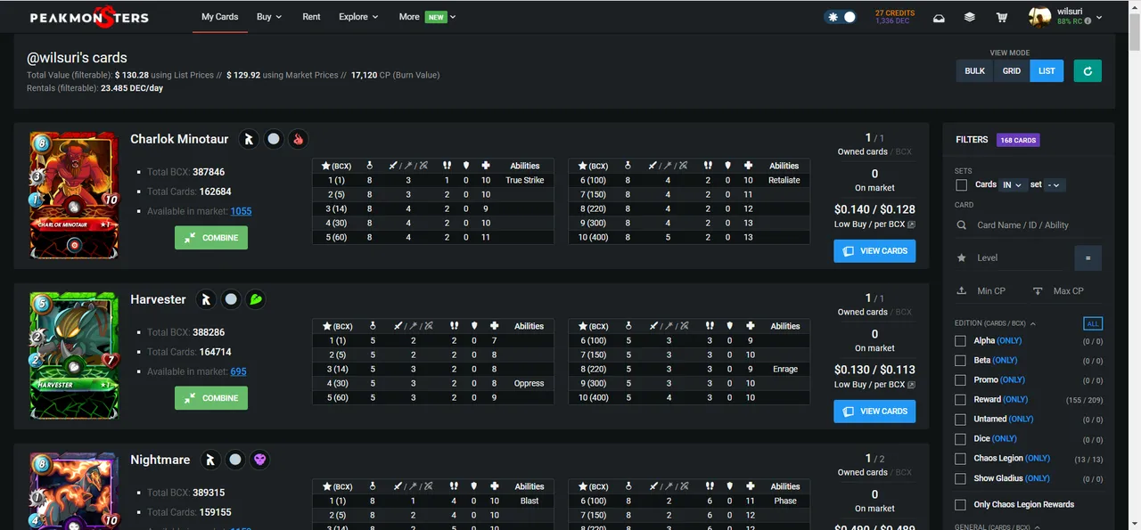Click the Level equals comparator button
The image size is (1141, 530).
click(1088, 258)
